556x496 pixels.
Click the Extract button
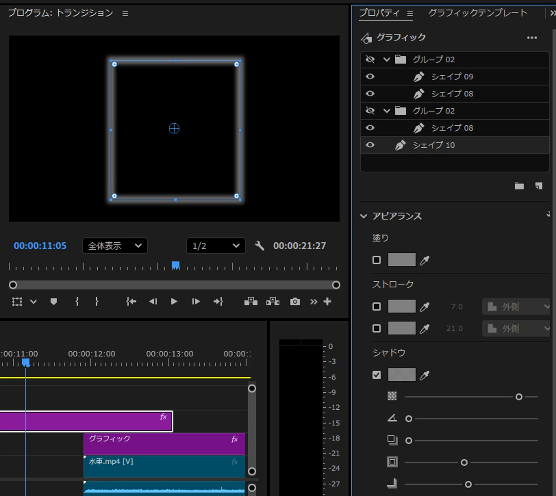(x=273, y=301)
